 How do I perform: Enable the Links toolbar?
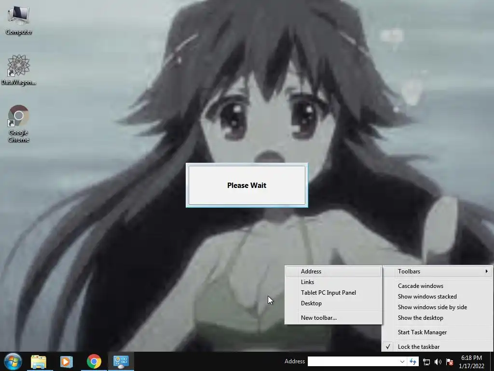tap(333, 282)
